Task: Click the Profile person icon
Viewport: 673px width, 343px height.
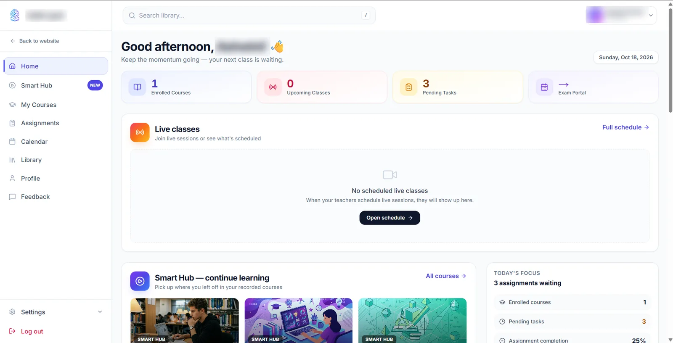Action: click(13, 178)
